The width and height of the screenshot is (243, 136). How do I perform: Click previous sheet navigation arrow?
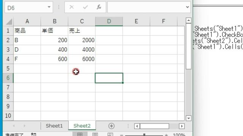(x=14, y=126)
